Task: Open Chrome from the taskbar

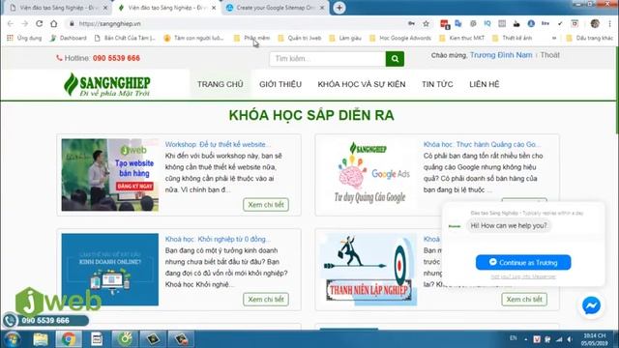Action: (x=69, y=339)
